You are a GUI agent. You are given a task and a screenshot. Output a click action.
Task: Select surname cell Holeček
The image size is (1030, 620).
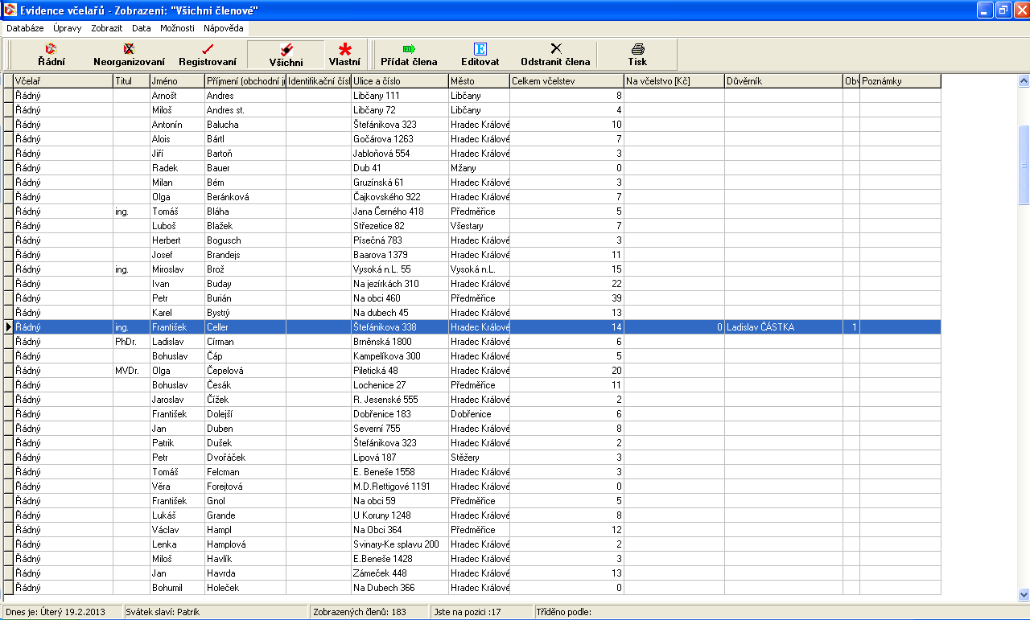coord(245,588)
